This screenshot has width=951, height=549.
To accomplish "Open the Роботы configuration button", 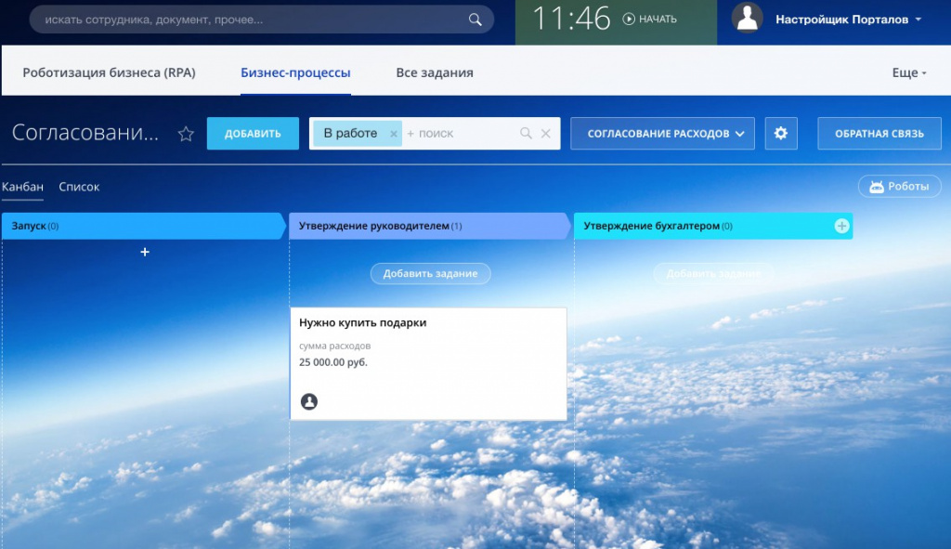I will tap(898, 187).
